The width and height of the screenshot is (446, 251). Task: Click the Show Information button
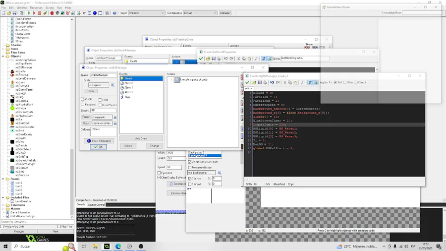tap(99, 141)
